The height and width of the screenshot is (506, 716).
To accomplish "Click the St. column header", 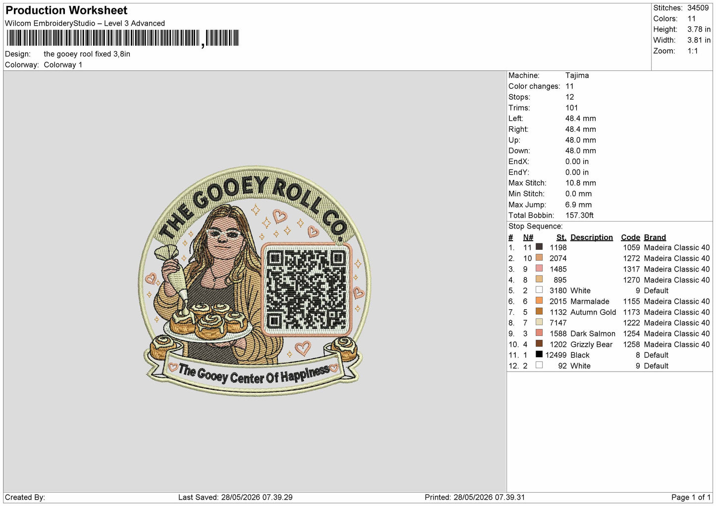I will pyautogui.click(x=561, y=237).
